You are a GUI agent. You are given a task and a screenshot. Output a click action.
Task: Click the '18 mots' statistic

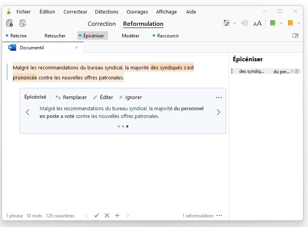coord(34,216)
